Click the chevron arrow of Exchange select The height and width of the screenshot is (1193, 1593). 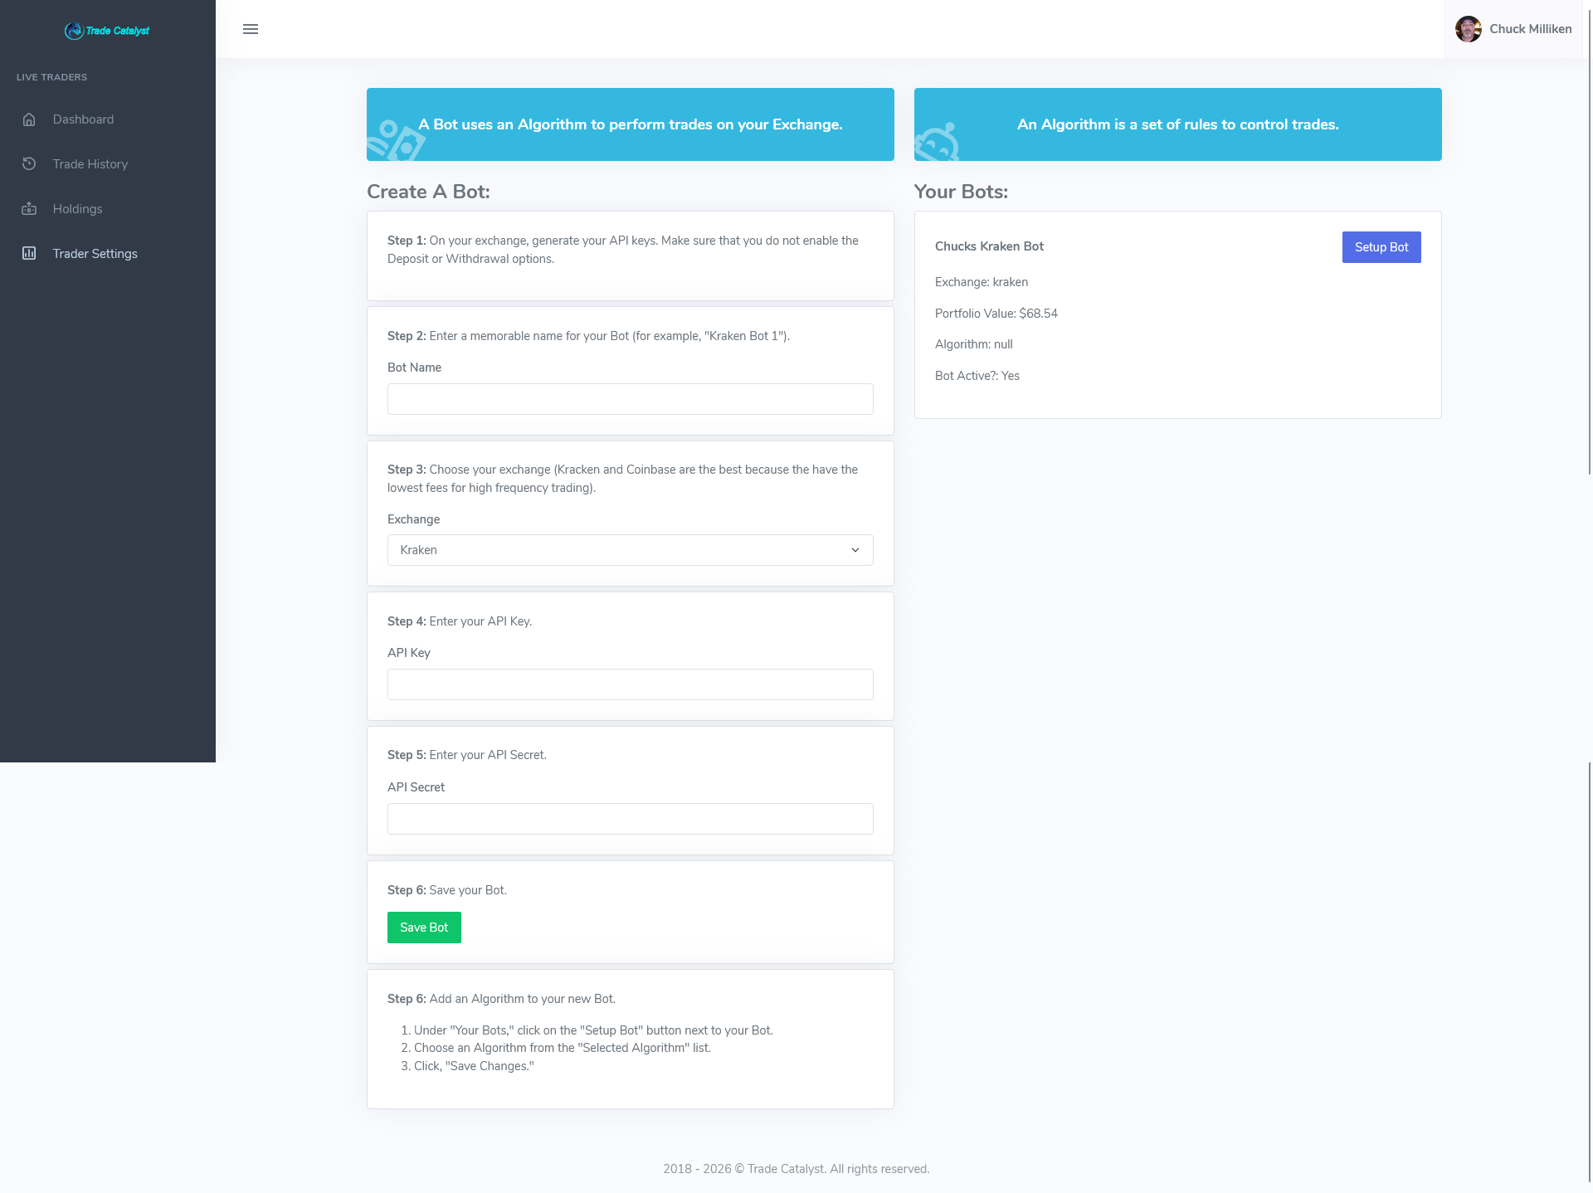855,550
